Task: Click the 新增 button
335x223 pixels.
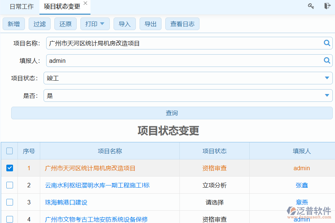Action: (x=14, y=24)
